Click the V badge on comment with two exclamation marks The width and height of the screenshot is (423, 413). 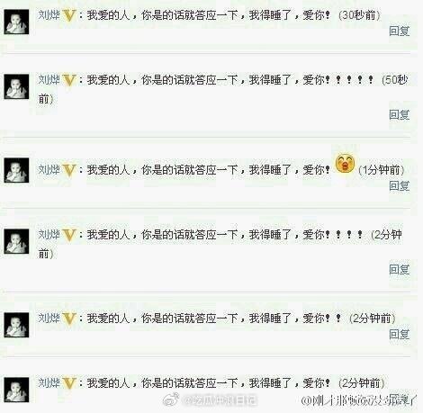tap(69, 319)
